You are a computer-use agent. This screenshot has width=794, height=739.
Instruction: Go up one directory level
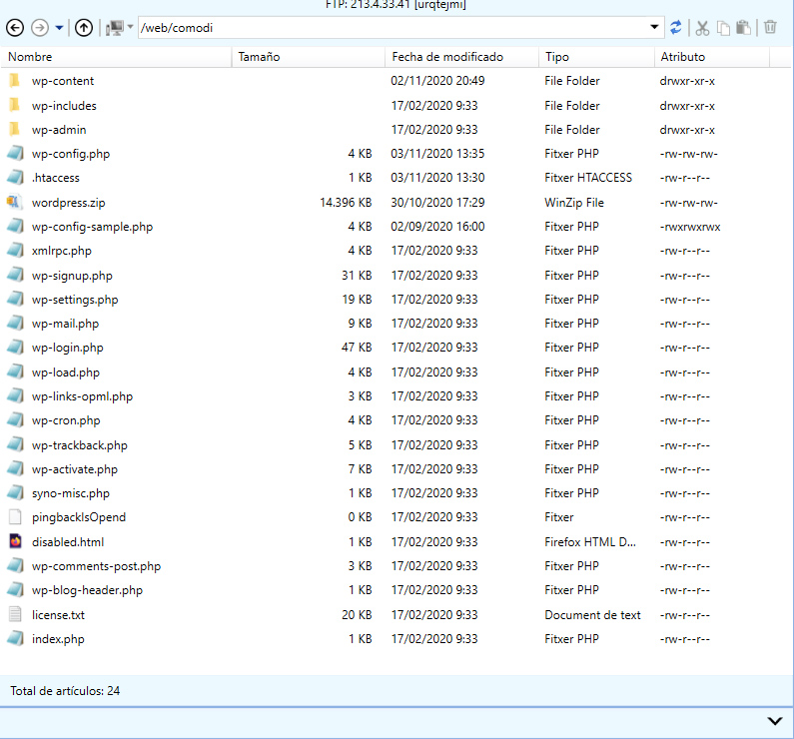tap(84, 28)
